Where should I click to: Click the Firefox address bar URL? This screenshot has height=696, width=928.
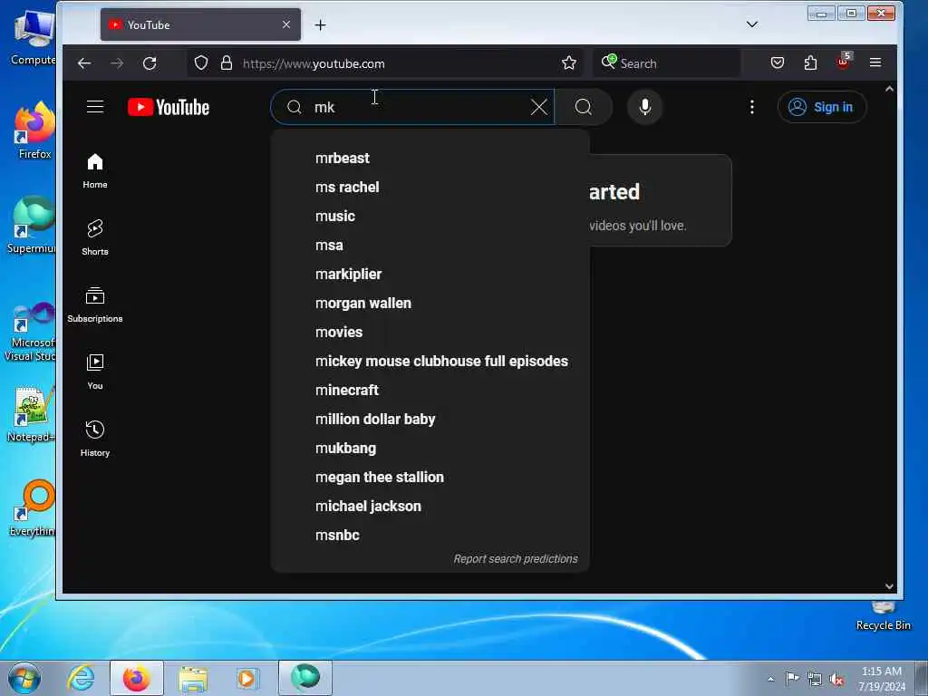click(314, 63)
